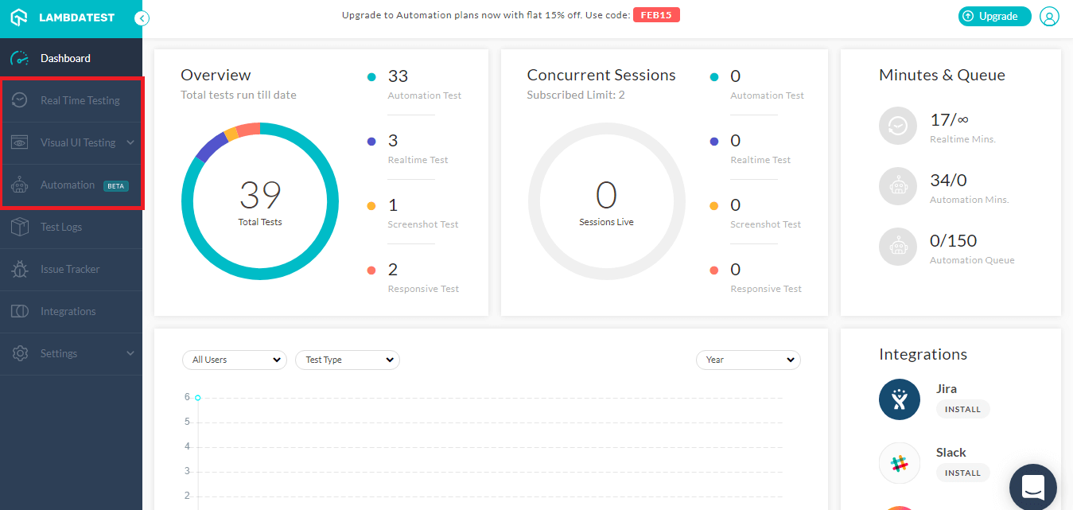The image size is (1073, 510).
Task: Open the Year filter dropdown
Action: 748,360
